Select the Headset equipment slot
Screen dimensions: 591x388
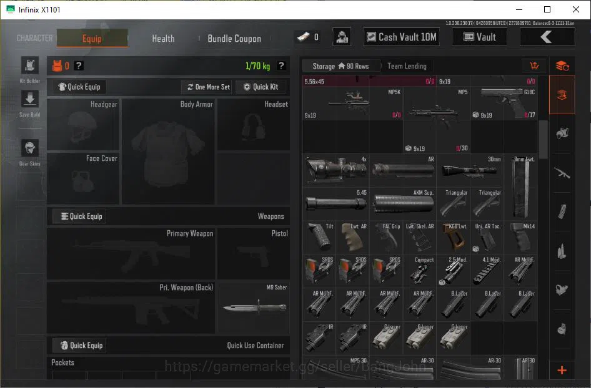tap(254, 124)
